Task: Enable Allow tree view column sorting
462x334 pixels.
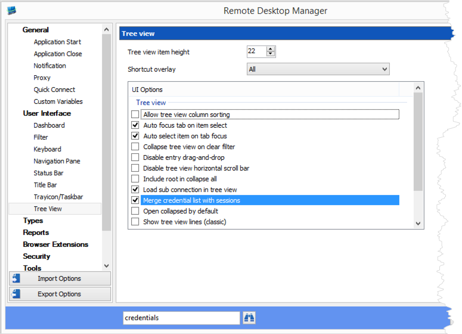Action: 135,115
